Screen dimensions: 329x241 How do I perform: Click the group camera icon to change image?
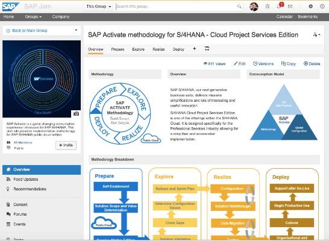[x=76, y=114]
